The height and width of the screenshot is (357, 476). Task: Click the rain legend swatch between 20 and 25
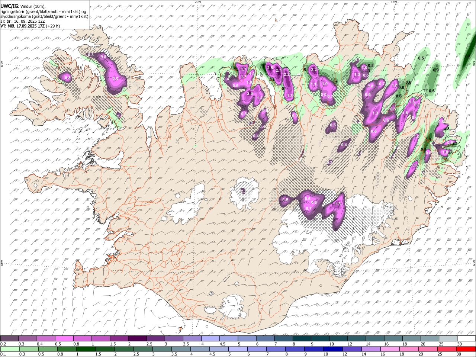pos(428,349)
